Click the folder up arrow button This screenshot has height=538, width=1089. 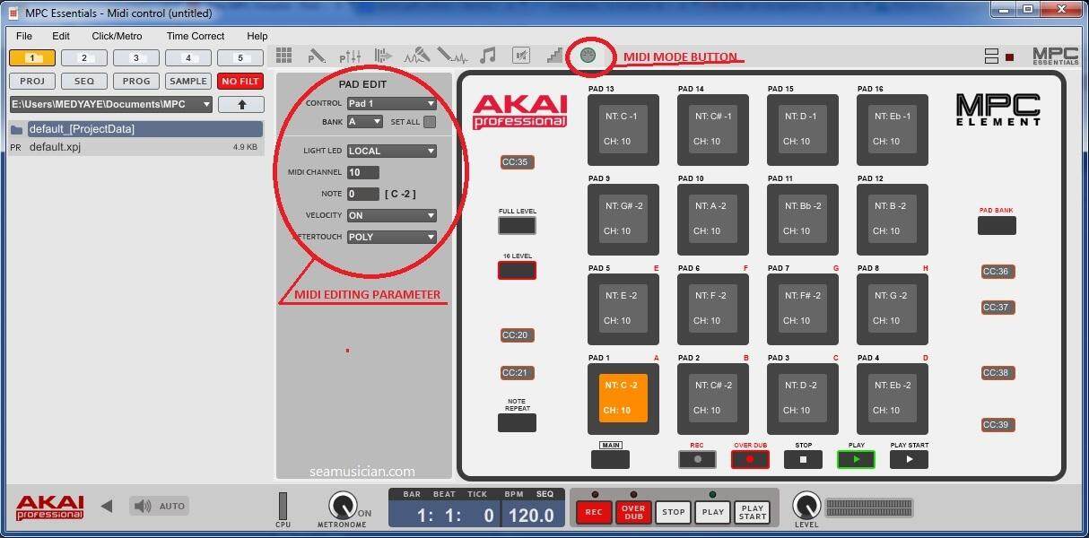pos(241,105)
